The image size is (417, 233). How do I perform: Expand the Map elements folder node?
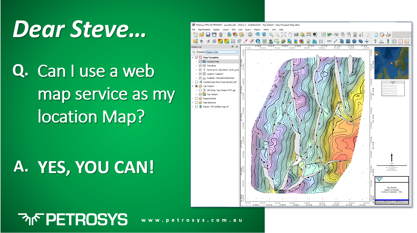193,102
